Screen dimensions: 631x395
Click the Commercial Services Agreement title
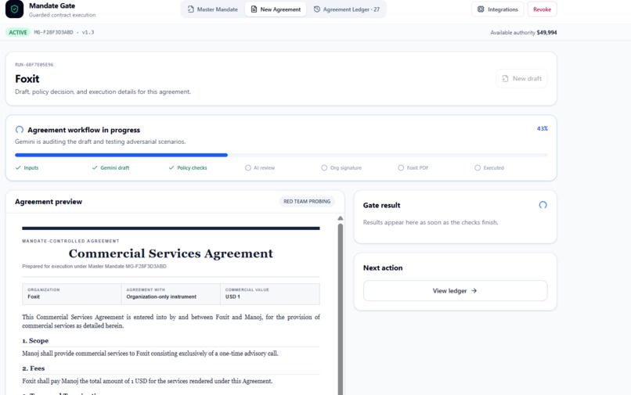[x=171, y=253]
